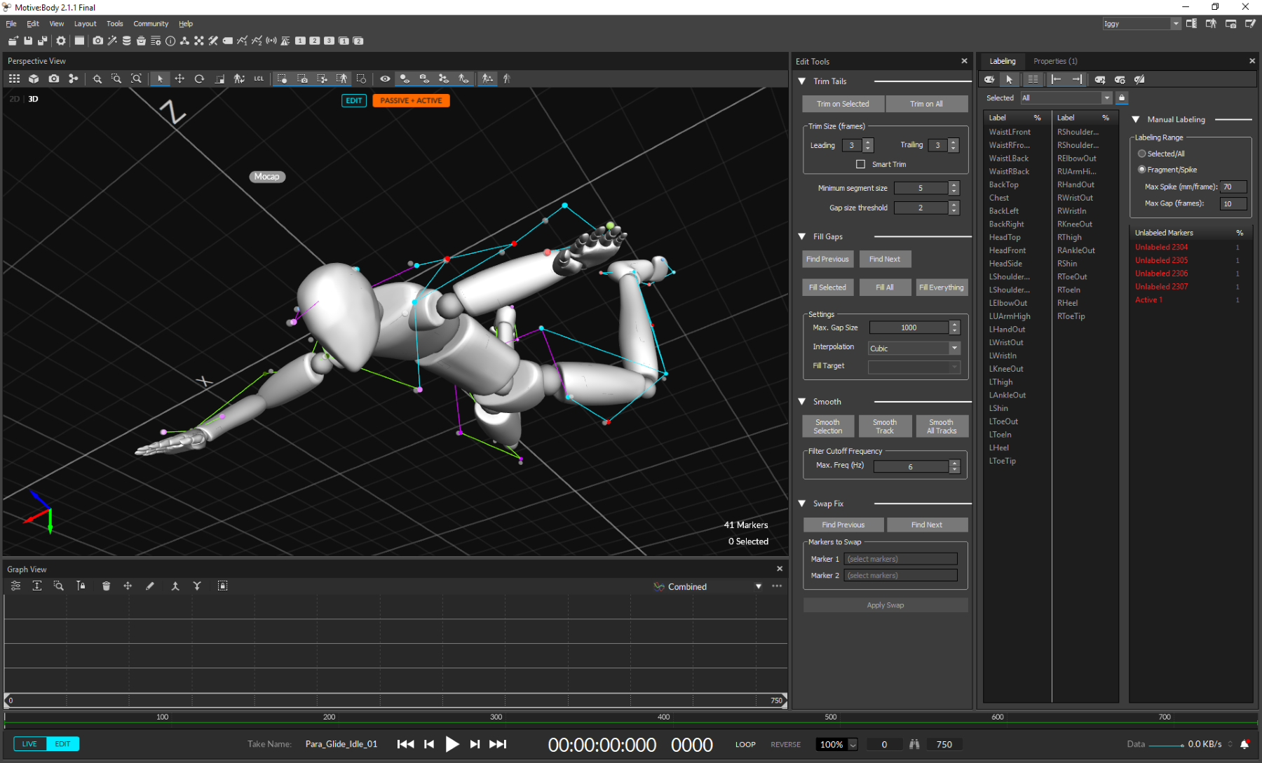Viewport: 1262px width, 763px height.
Task: Click the save take icon in main toolbar
Action: (28, 41)
